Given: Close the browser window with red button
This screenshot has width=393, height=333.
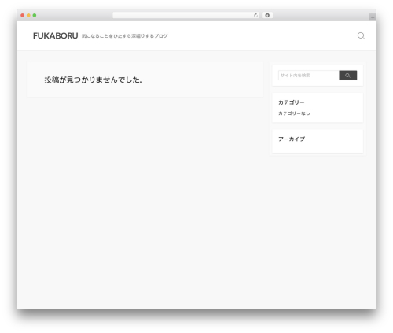Looking at the screenshot, I should point(23,15).
